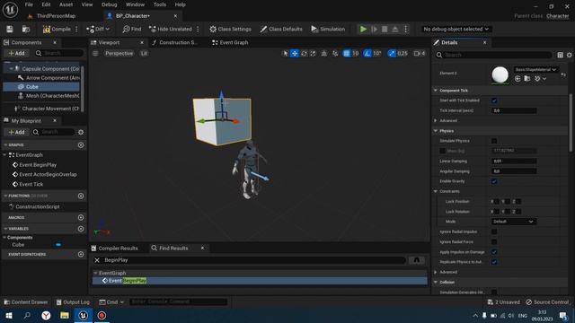This screenshot has width=575, height=323.
Task: Open the Tools menu
Action: tap(160, 4)
